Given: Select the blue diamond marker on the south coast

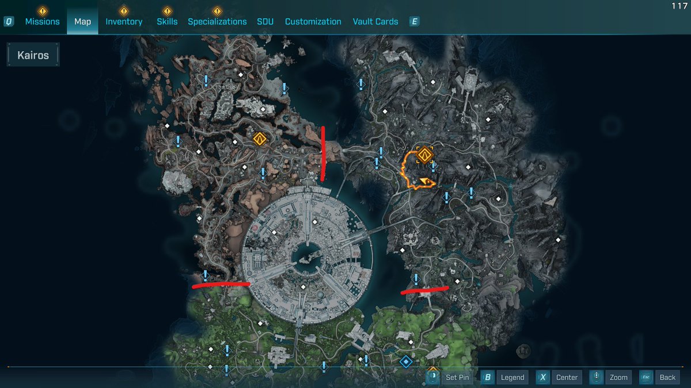Looking at the screenshot, I should click(x=406, y=362).
